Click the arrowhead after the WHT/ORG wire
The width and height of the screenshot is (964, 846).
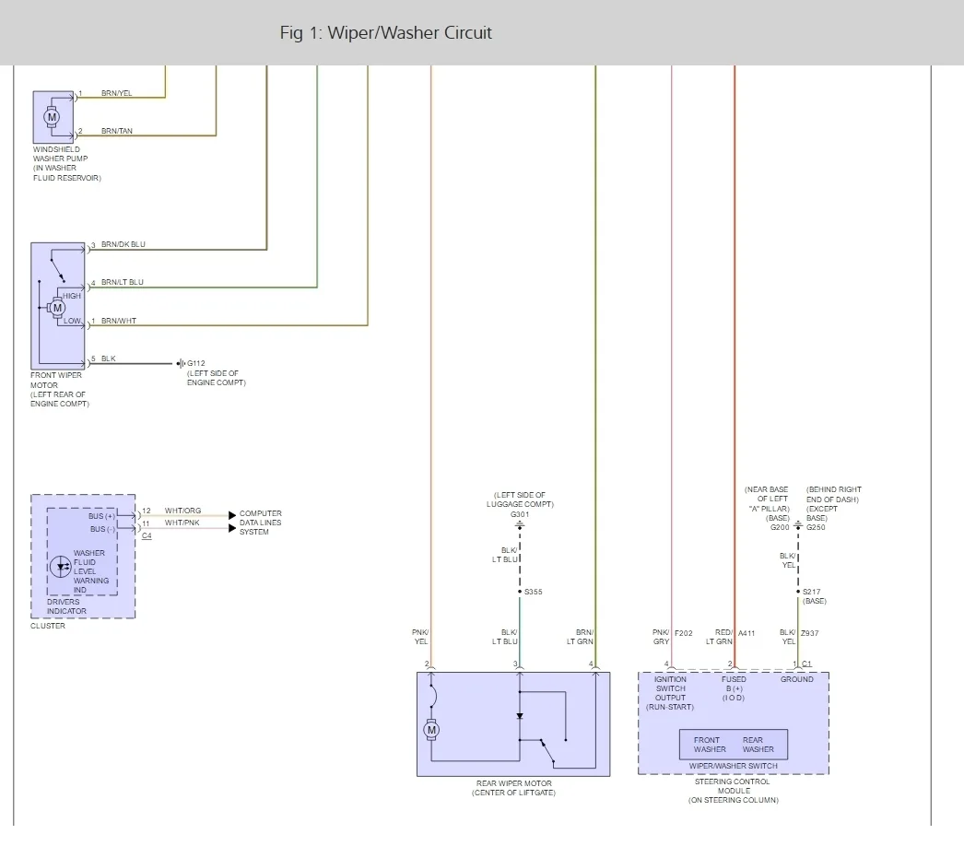click(231, 515)
